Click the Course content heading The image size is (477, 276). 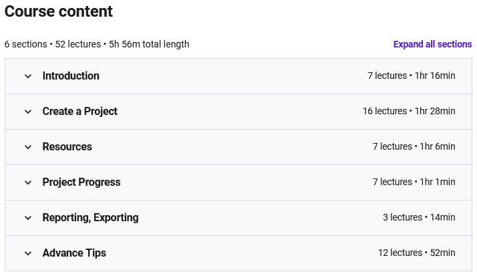point(59,11)
